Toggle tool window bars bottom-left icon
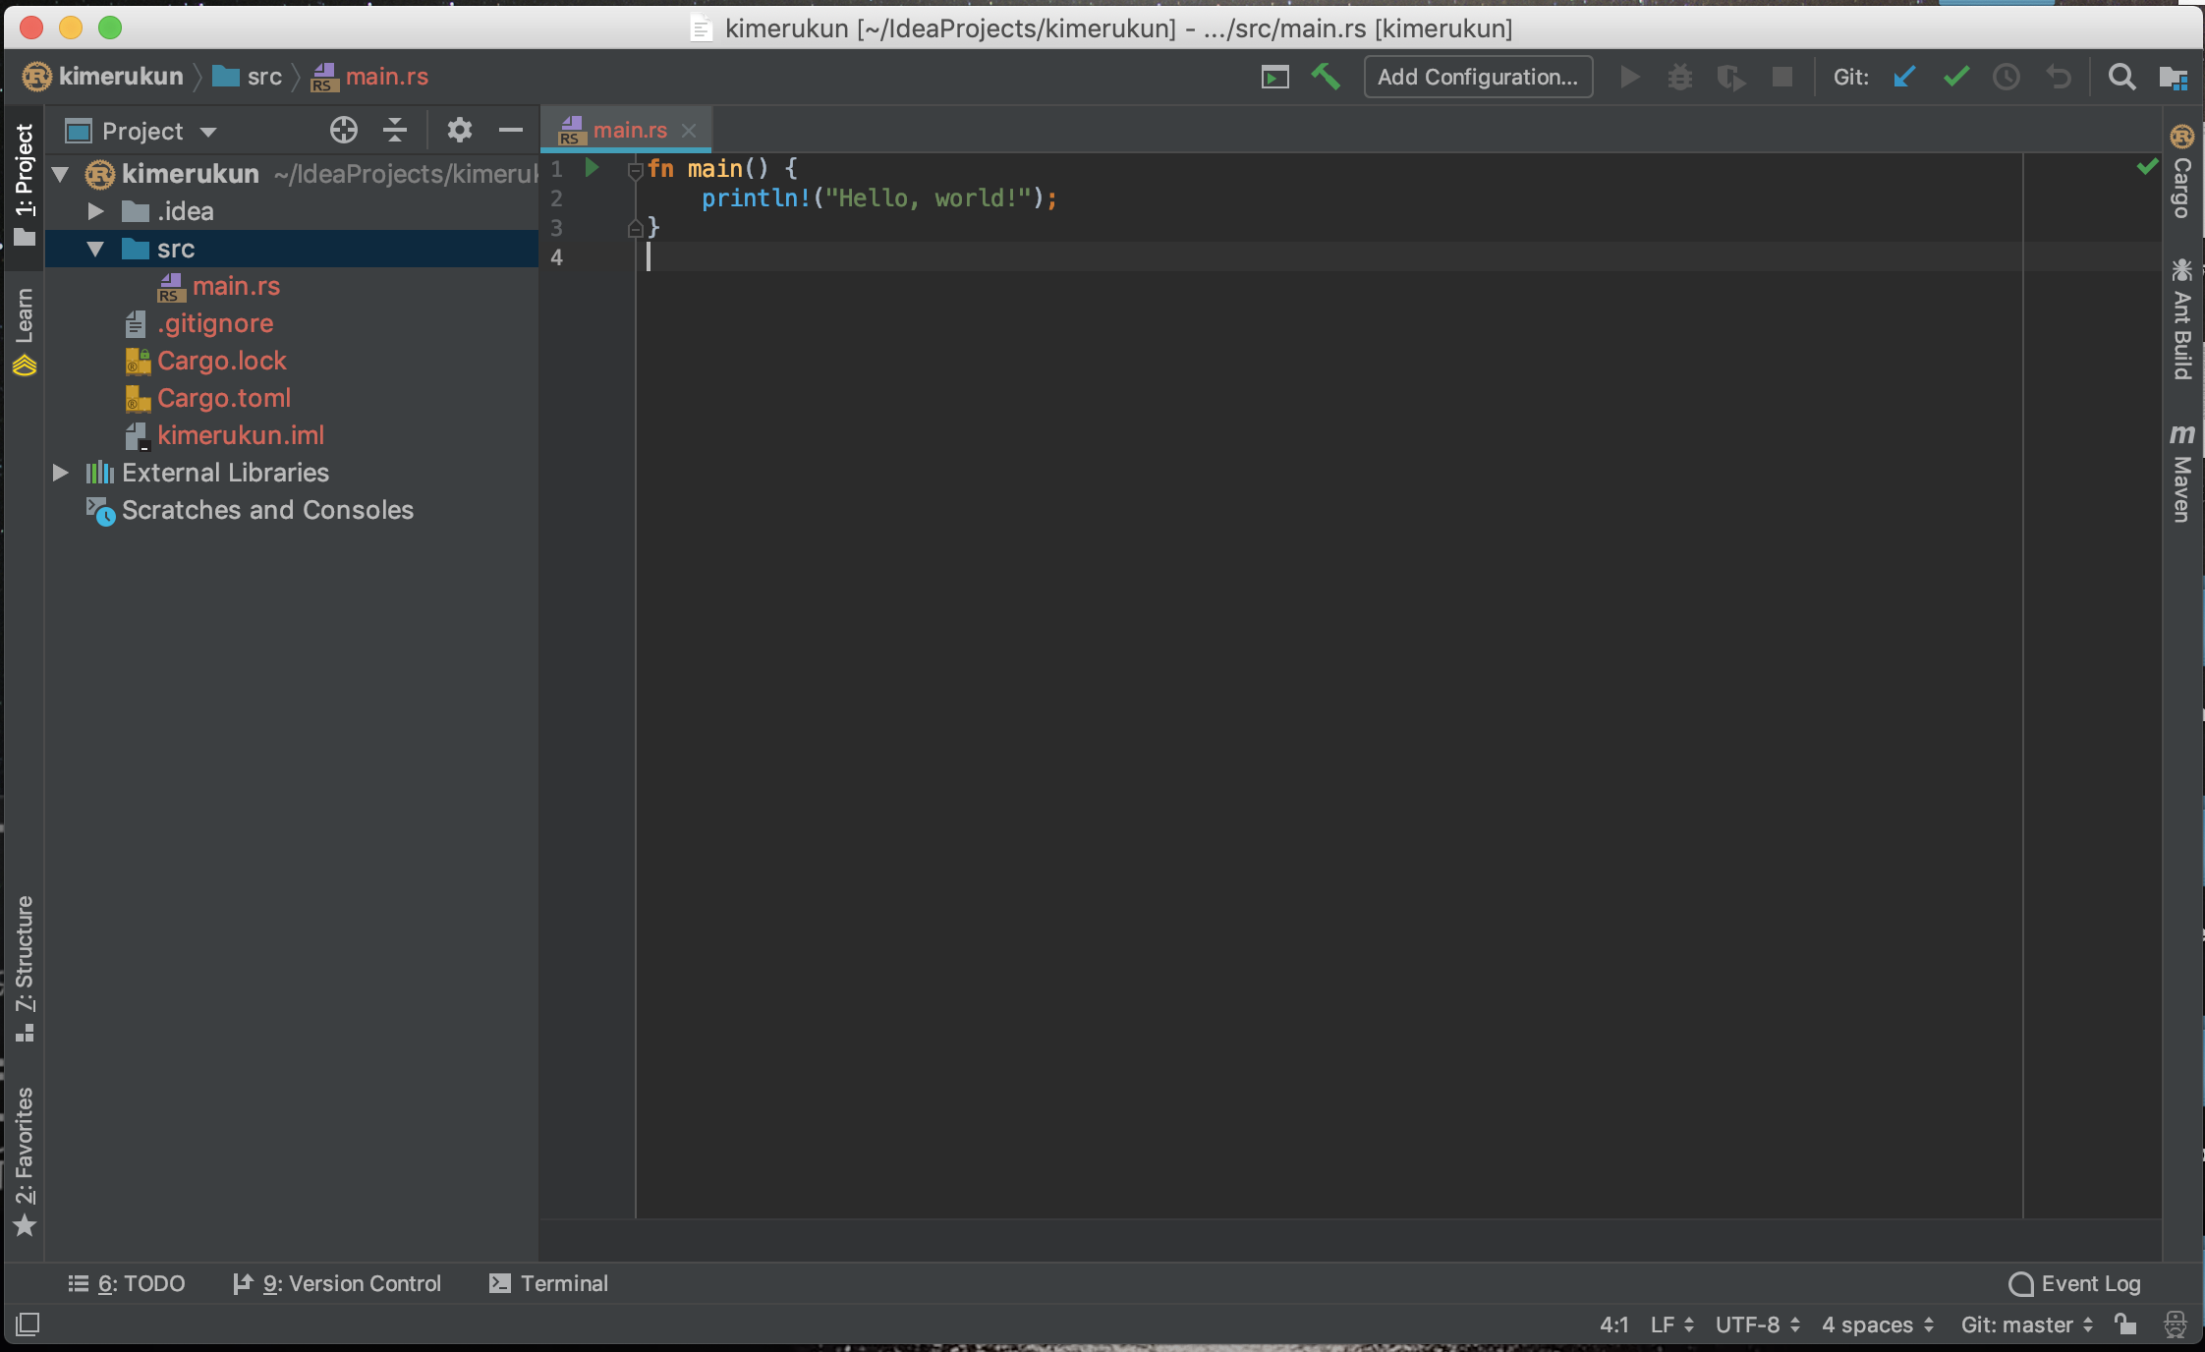 click(x=28, y=1324)
